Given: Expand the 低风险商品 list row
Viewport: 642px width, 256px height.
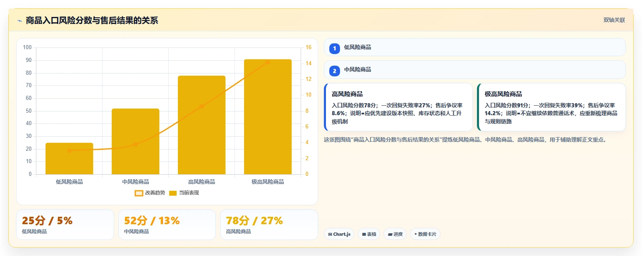Looking at the screenshot, I should pos(474,47).
